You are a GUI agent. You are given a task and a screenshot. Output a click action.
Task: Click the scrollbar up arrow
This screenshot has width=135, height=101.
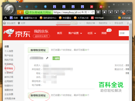tap(130, 22)
